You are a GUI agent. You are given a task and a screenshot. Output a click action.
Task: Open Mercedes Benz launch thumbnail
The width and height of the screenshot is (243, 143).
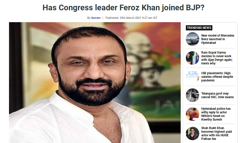point(192,39)
